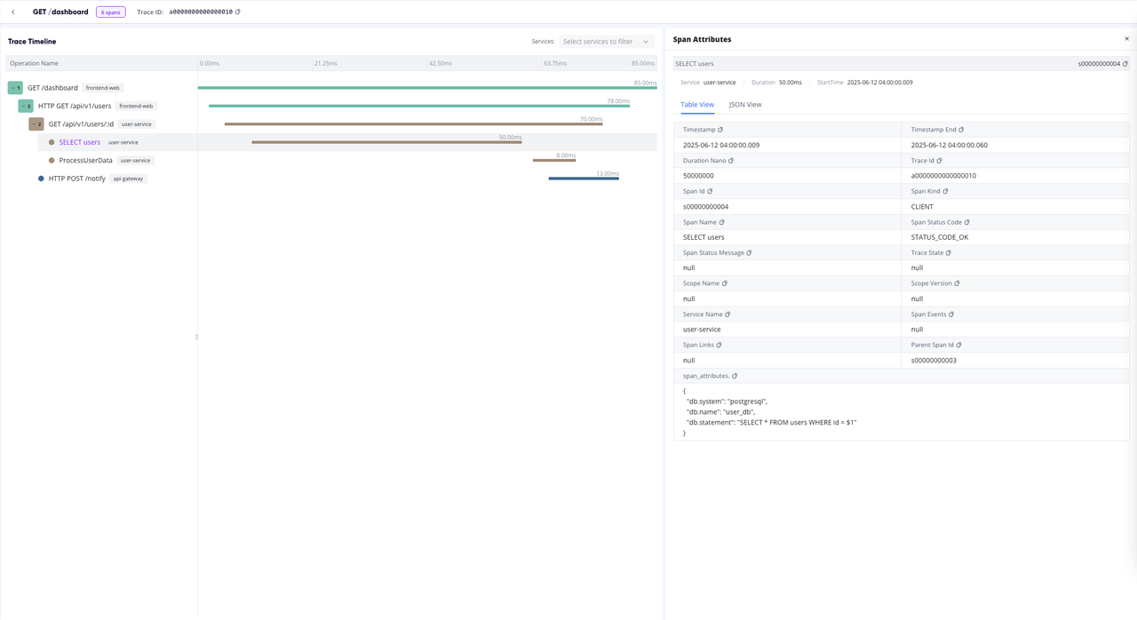The width and height of the screenshot is (1137, 620).
Task: Open the services filter dropdown
Action: [606, 42]
